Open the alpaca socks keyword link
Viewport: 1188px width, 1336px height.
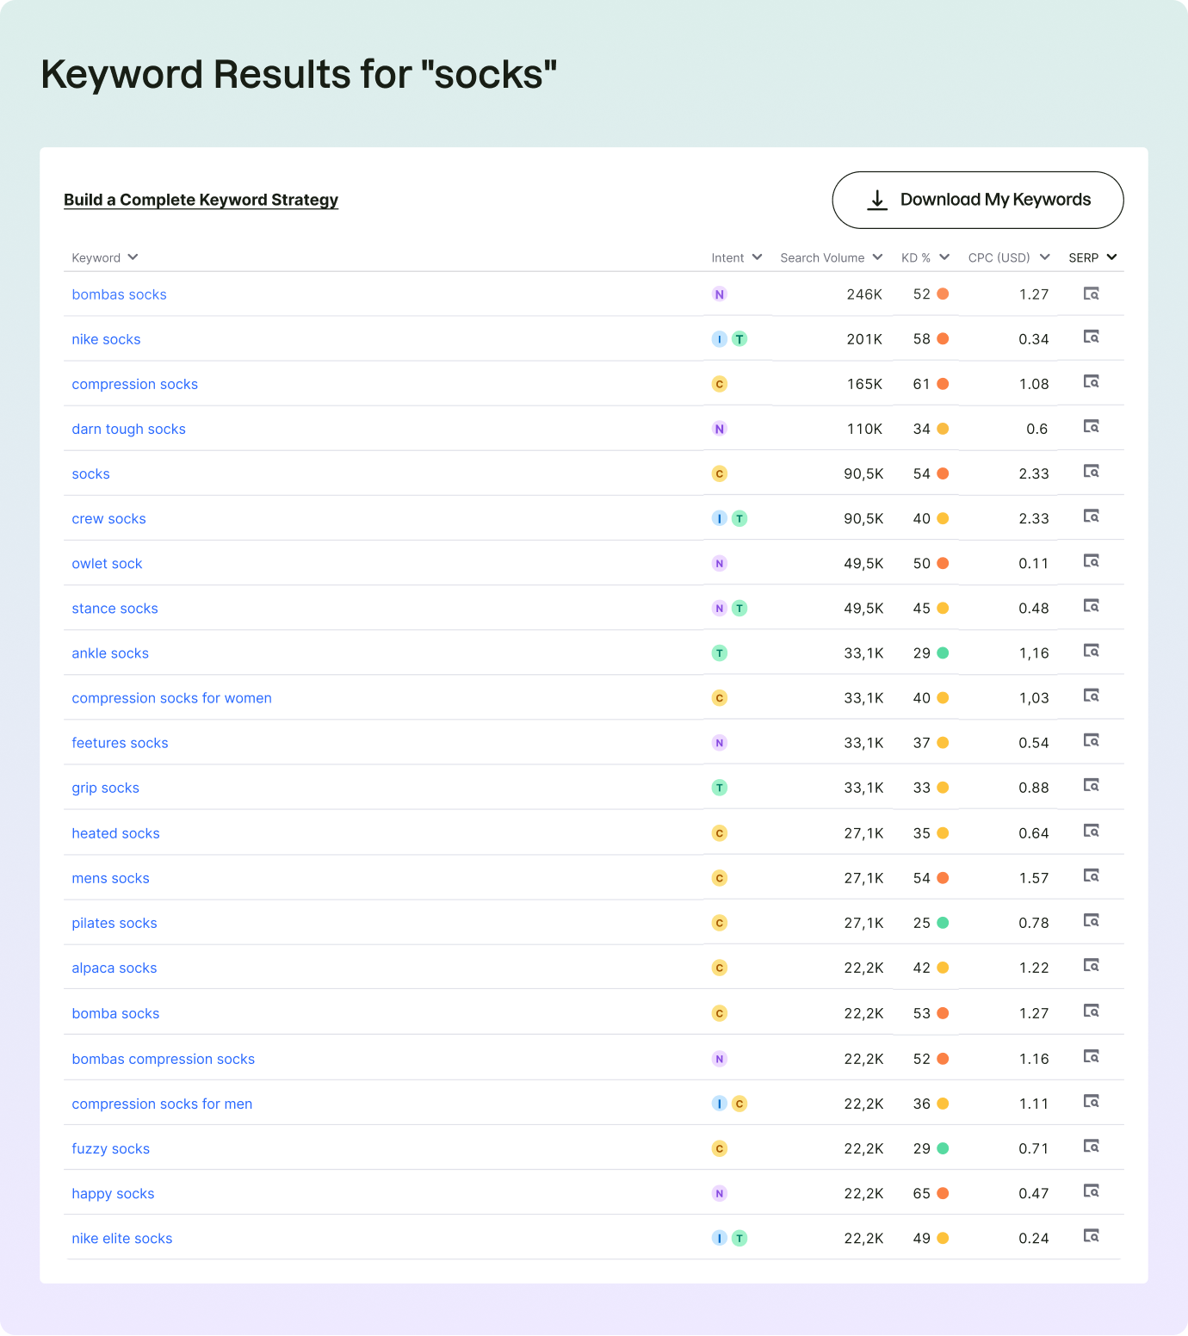[114, 968]
